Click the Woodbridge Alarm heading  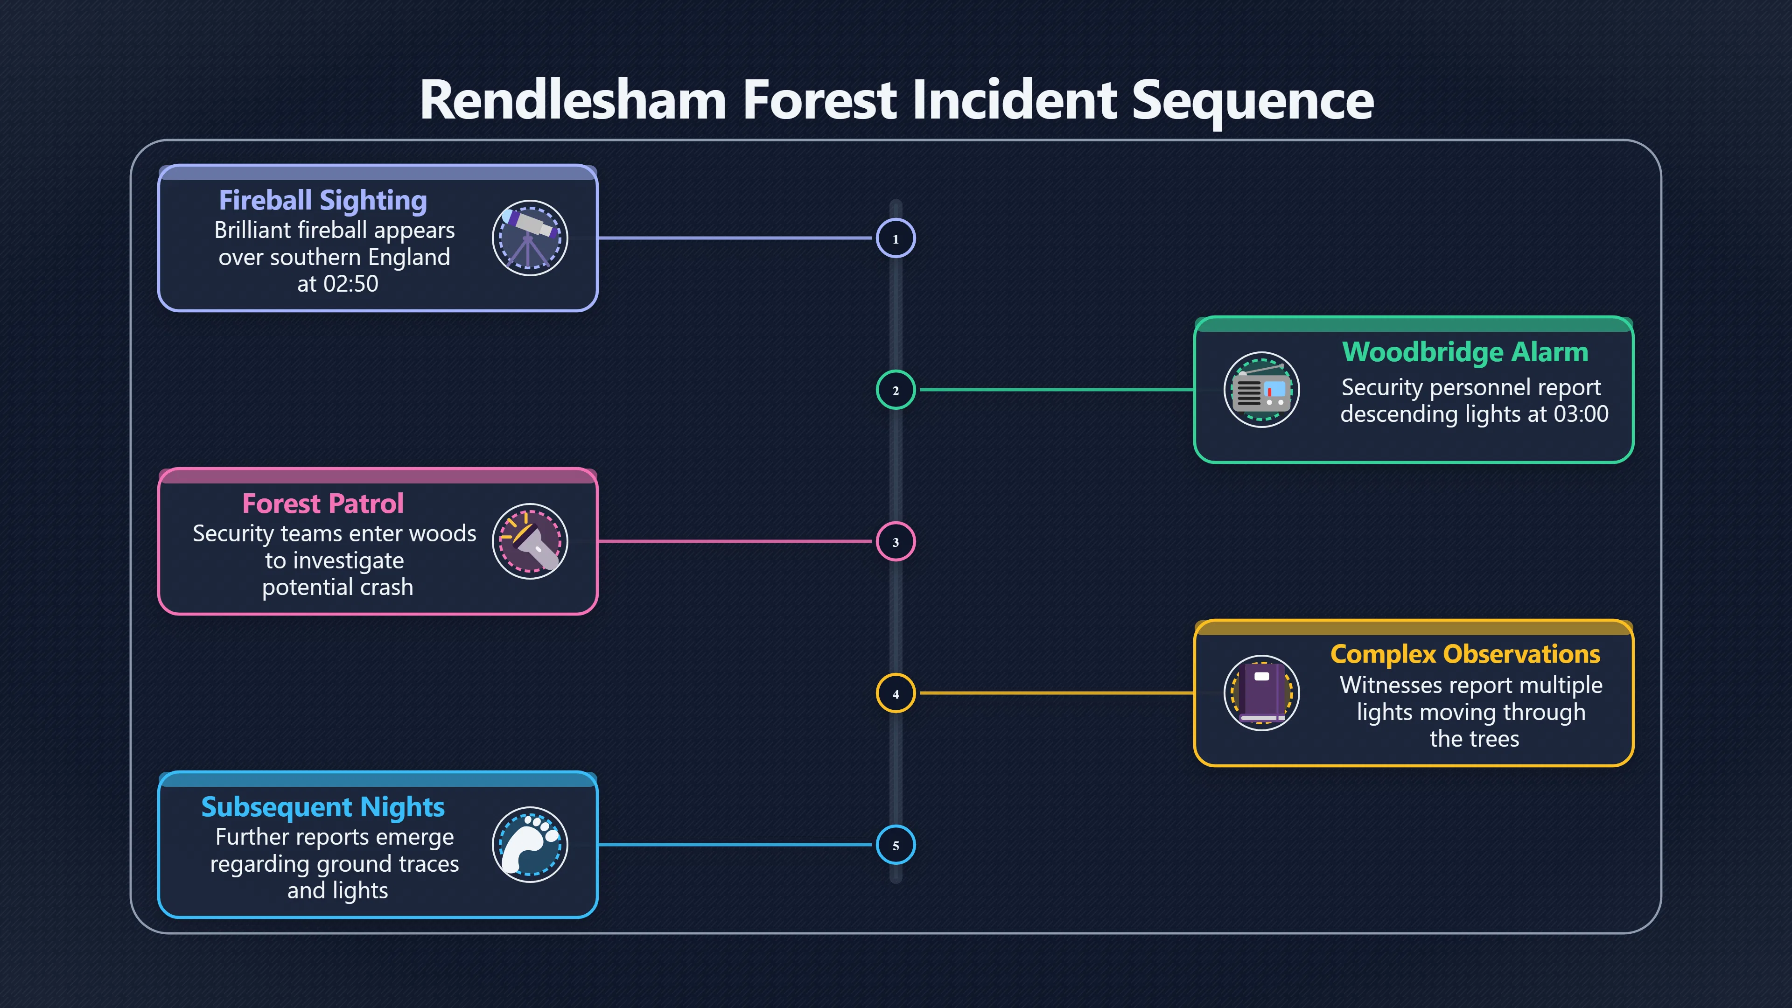(1465, 352)
